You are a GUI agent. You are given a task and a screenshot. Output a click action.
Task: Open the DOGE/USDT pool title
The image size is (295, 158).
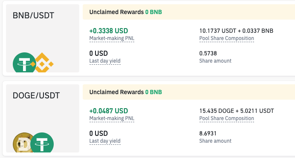coord(36,95)
